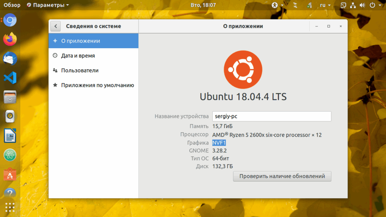Open Thunderbird mail from the dock

(10, 58)
